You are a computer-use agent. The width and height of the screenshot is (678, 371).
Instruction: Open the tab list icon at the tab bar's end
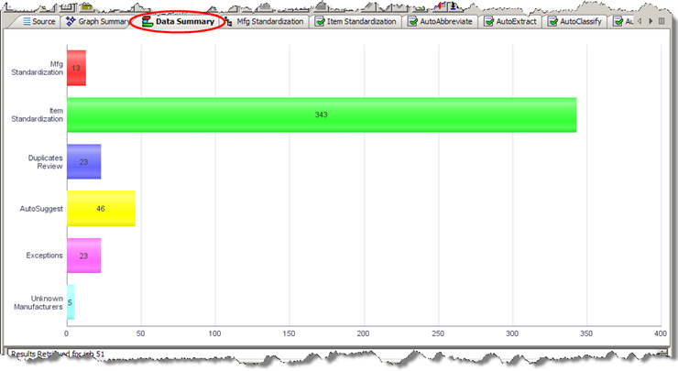(x=662, y=21)
